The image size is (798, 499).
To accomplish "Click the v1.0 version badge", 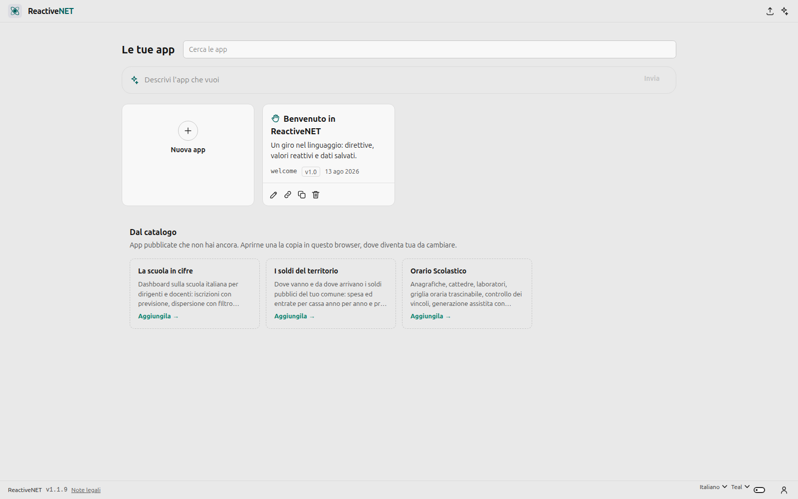I will (x=311, y=172).
